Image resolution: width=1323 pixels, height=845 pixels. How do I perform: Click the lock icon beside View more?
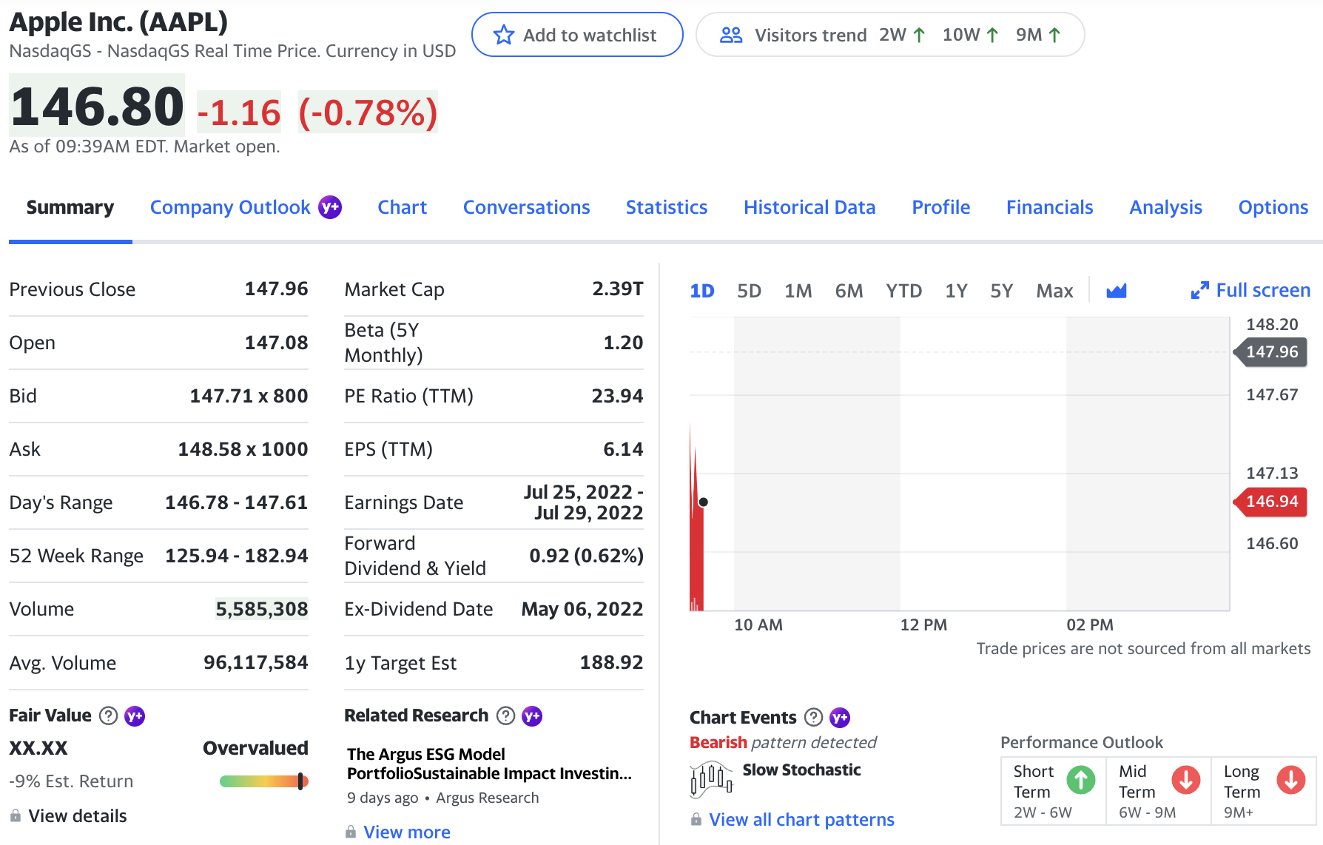coord(351,832)
